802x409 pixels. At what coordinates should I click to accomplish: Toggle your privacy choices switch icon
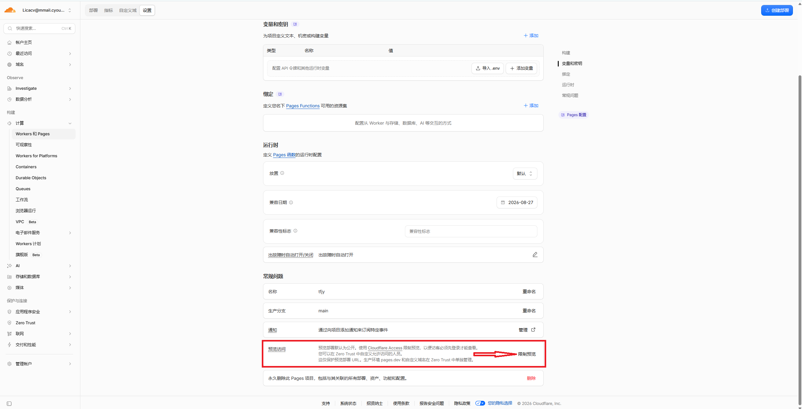[480, 403]
